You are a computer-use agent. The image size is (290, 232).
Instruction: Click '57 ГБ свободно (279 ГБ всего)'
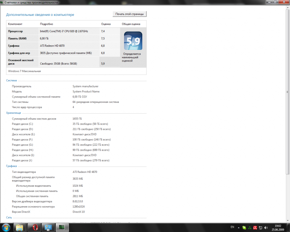pyautogui.click(x=91, y=160)
